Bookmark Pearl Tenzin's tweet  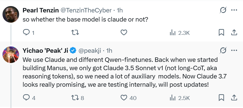[221, 33]
